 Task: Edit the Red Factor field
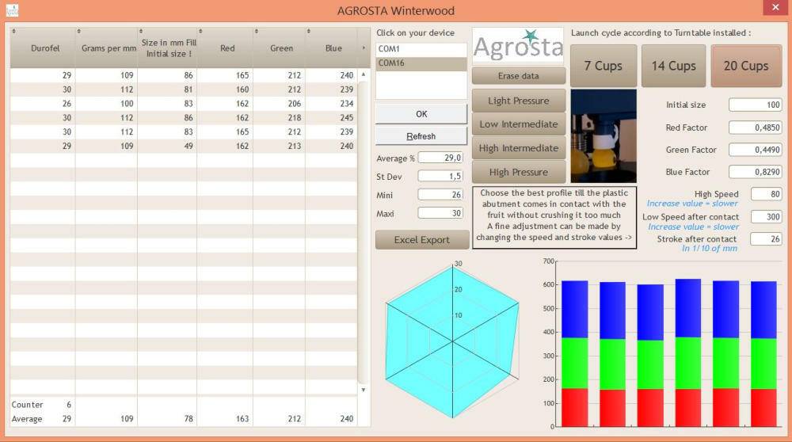pos(755,128)
